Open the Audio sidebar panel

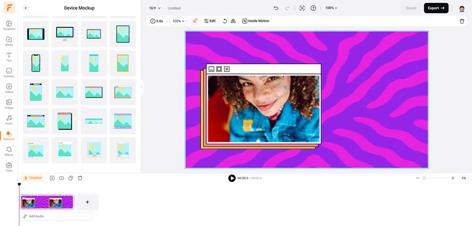pyautogui.click(x=8, y=119)
